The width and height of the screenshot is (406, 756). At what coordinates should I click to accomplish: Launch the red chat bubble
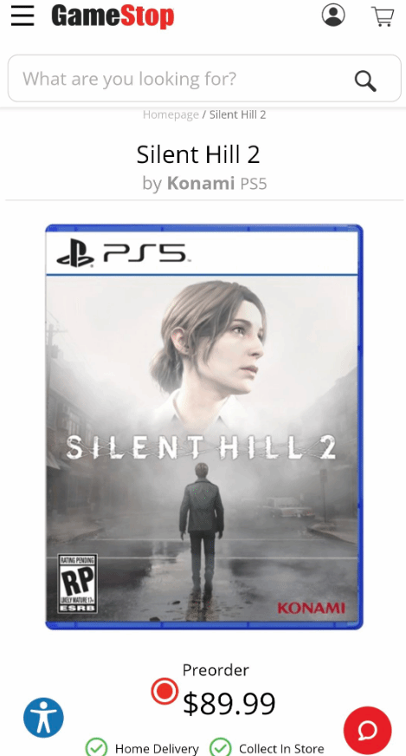point(367,731)
